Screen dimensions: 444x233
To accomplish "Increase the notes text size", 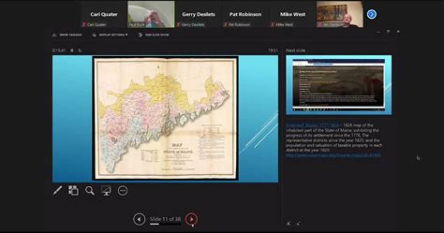I will [x=288, y=223].
